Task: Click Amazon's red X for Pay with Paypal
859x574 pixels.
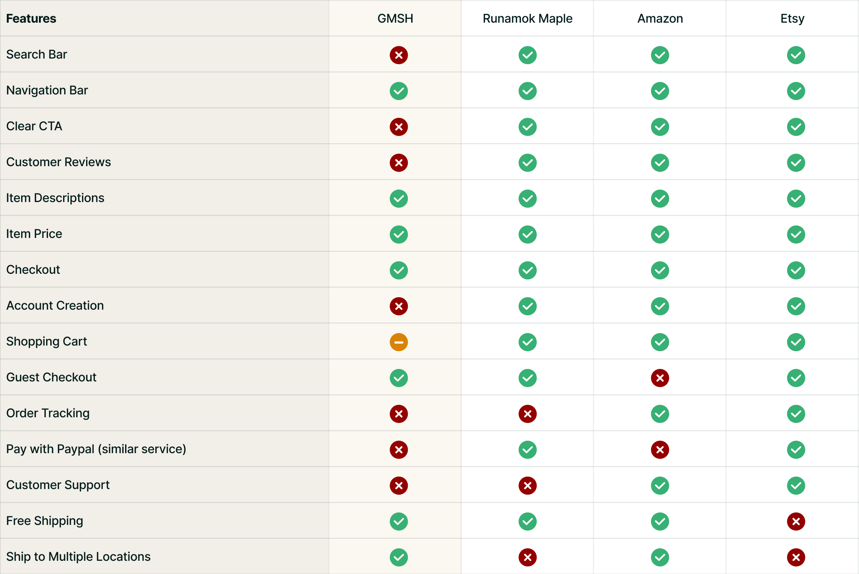Action: (x=660, y=450)
